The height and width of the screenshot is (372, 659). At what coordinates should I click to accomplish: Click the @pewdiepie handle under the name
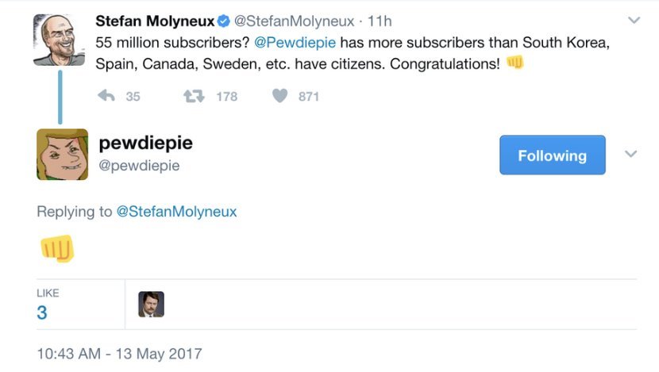pos(139,165)
